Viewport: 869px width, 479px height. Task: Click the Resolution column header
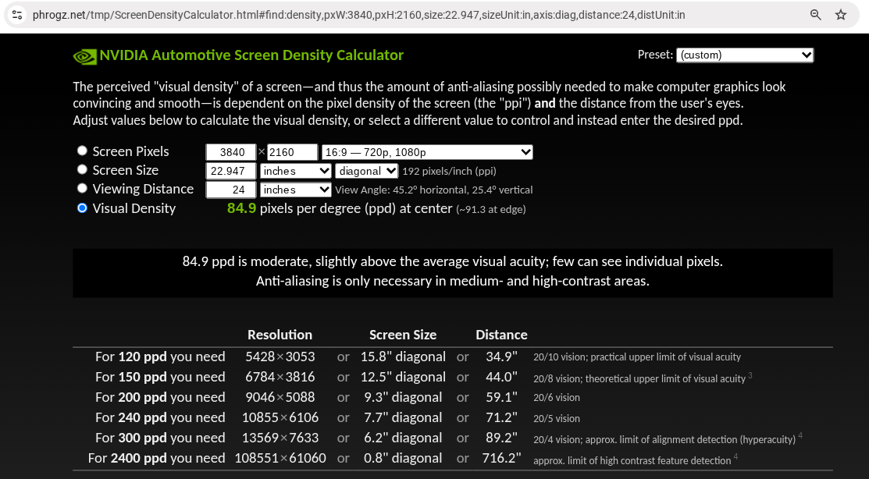pyautogui.click(x=280, y=335)
